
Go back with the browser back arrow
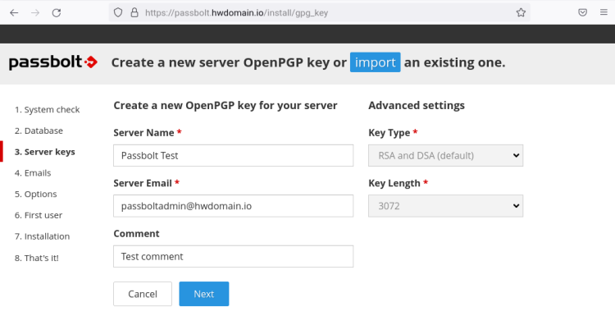click(14, 13)
